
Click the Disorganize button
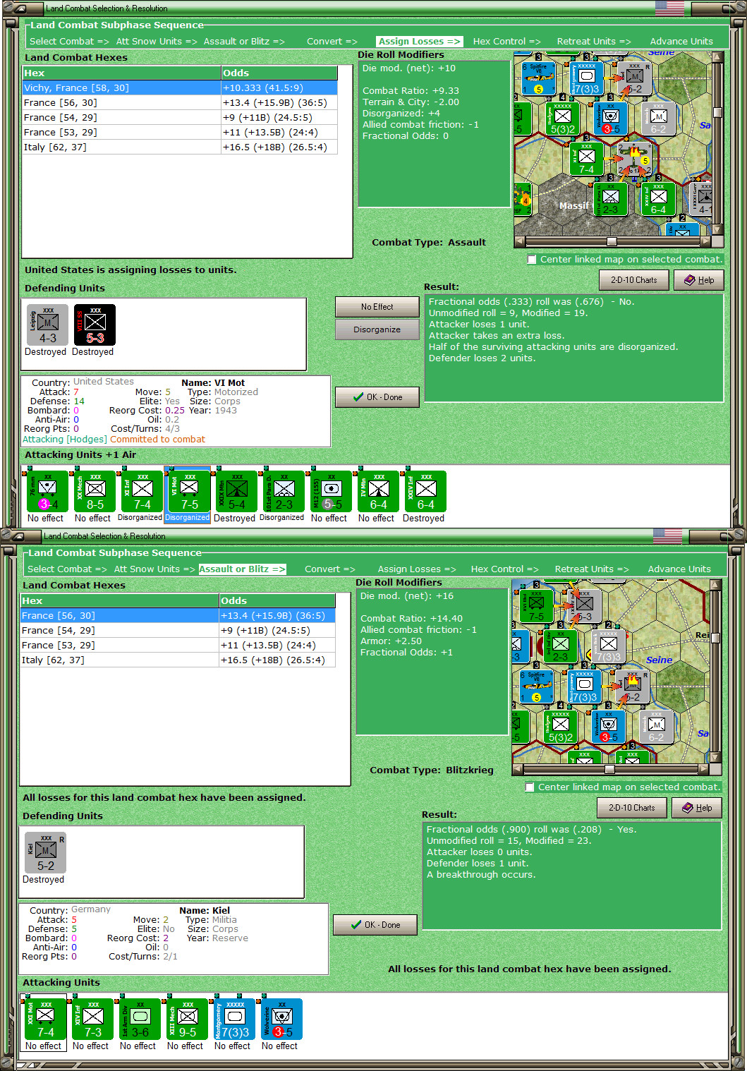point(377,329)
